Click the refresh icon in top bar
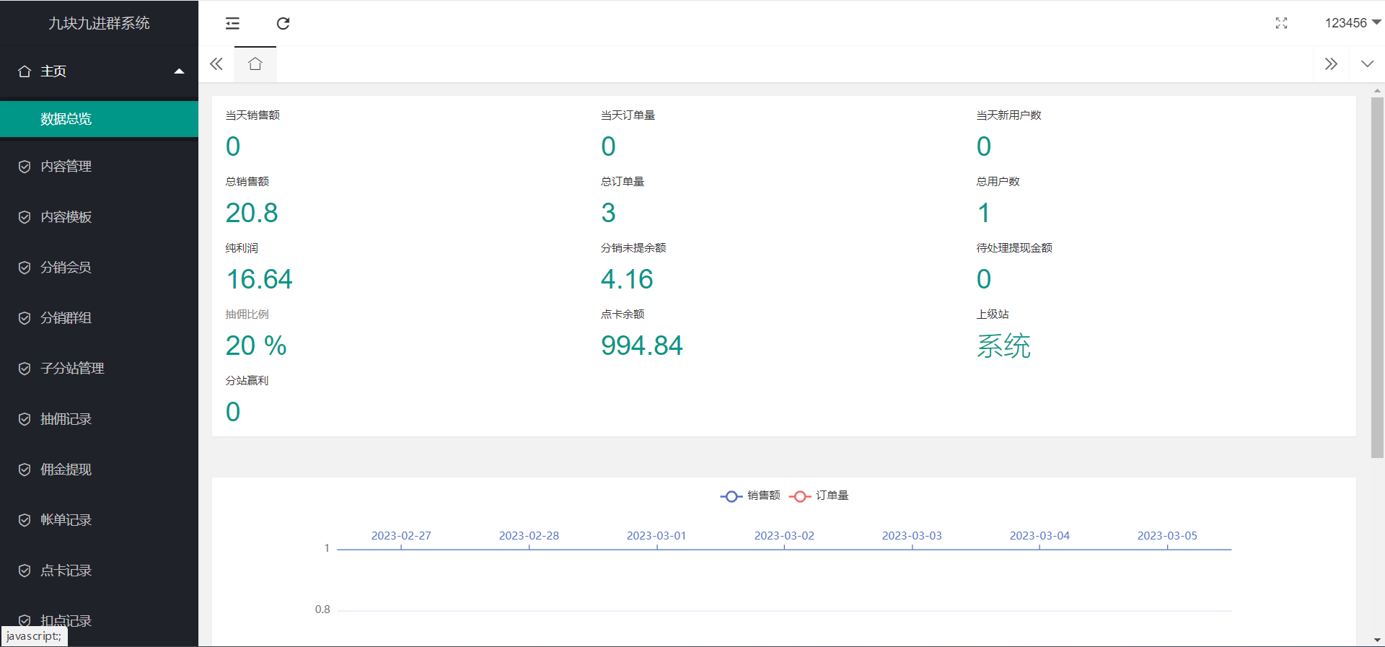The image size is (1385, 647). pos(283,23)
